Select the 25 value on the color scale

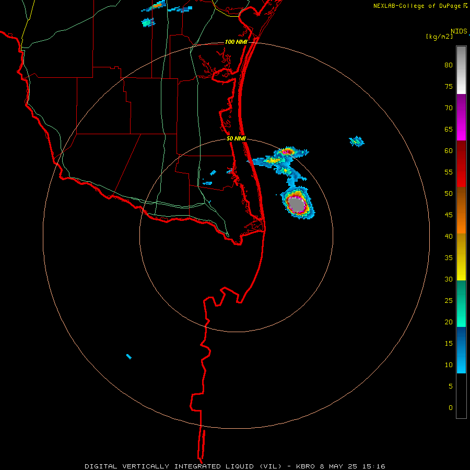click(449, 300)
